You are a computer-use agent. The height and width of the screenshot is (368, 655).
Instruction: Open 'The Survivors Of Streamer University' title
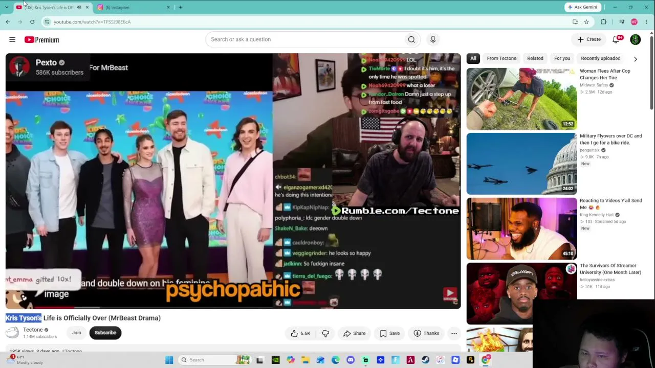click(x=610, y=269)
